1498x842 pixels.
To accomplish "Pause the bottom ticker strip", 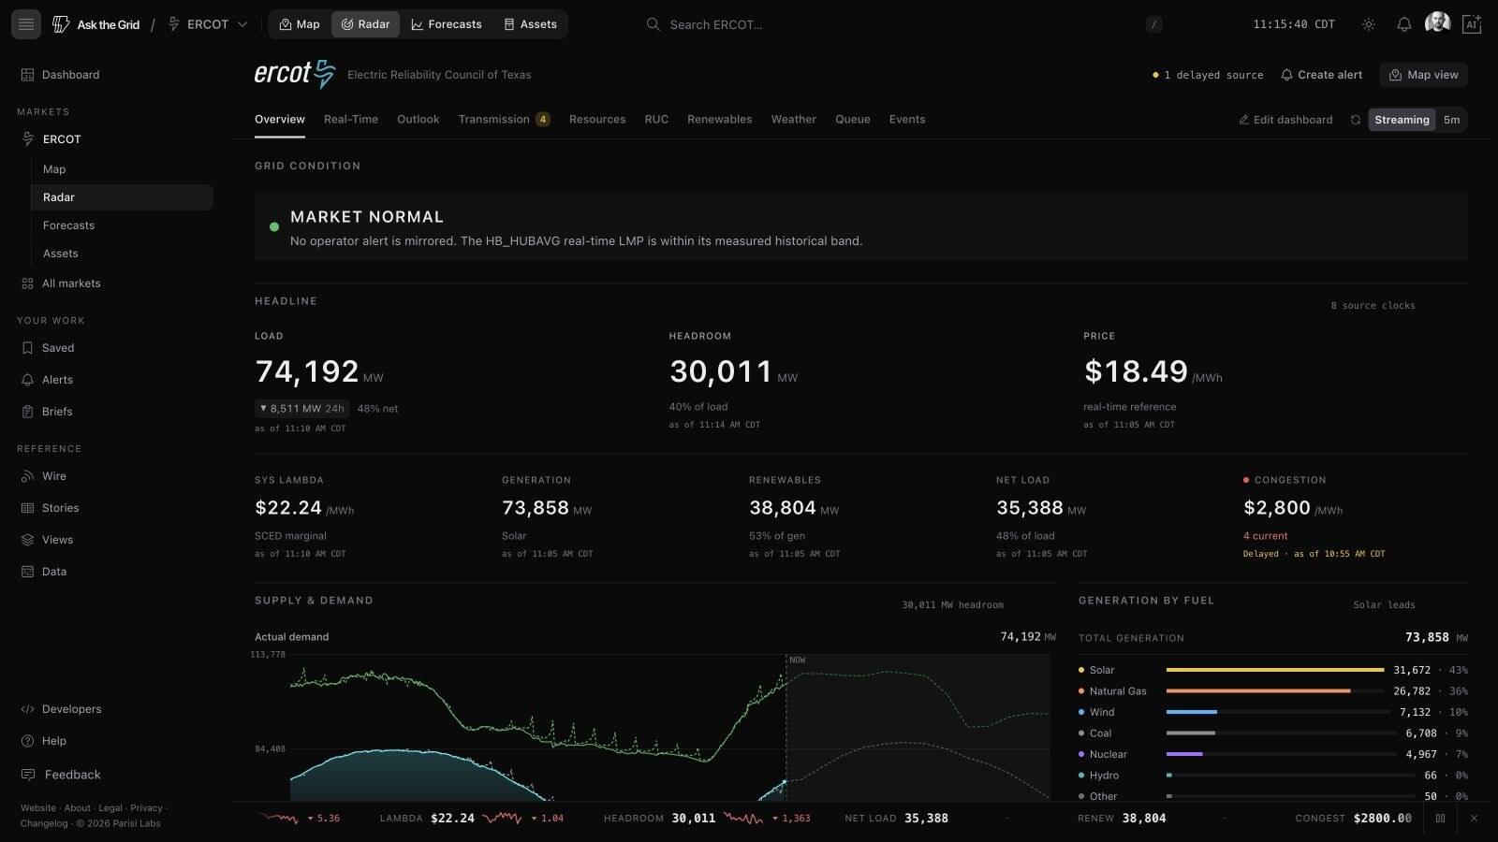I will point(1440,819).
